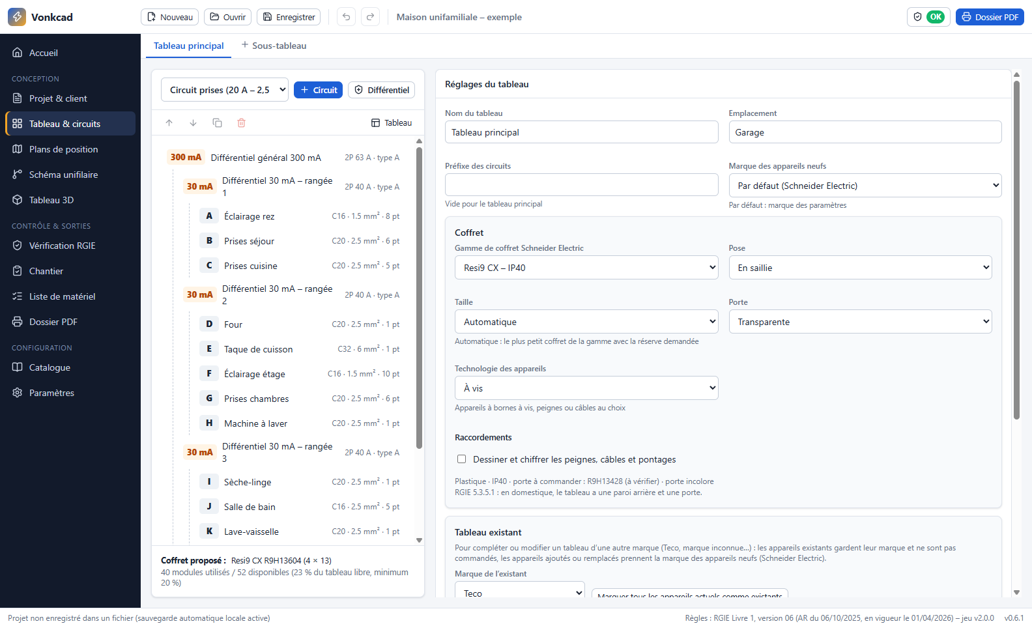1032x626 pixels.
Task: Open Dossier PDF sidebar item
Action: pos(70,322)
